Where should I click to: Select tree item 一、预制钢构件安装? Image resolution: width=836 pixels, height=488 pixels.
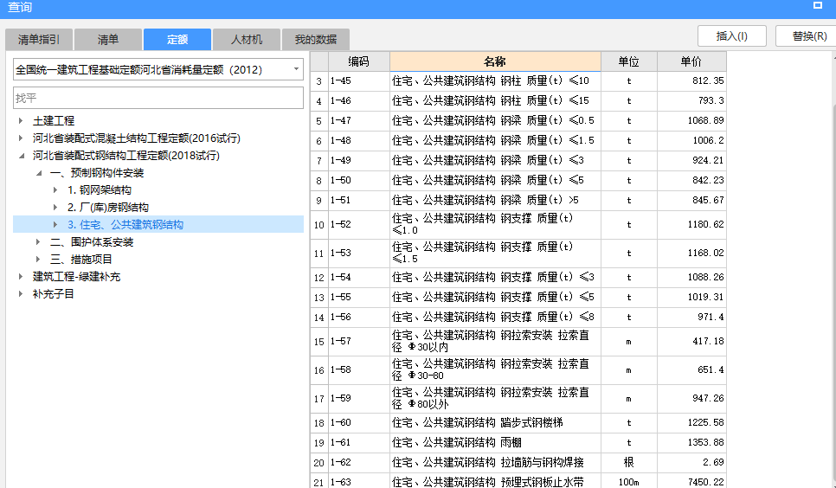[97, 173]
